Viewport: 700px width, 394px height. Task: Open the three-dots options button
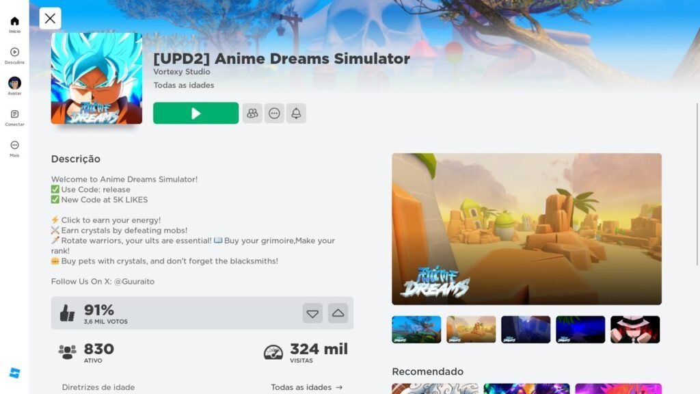(x=274, y=113)
